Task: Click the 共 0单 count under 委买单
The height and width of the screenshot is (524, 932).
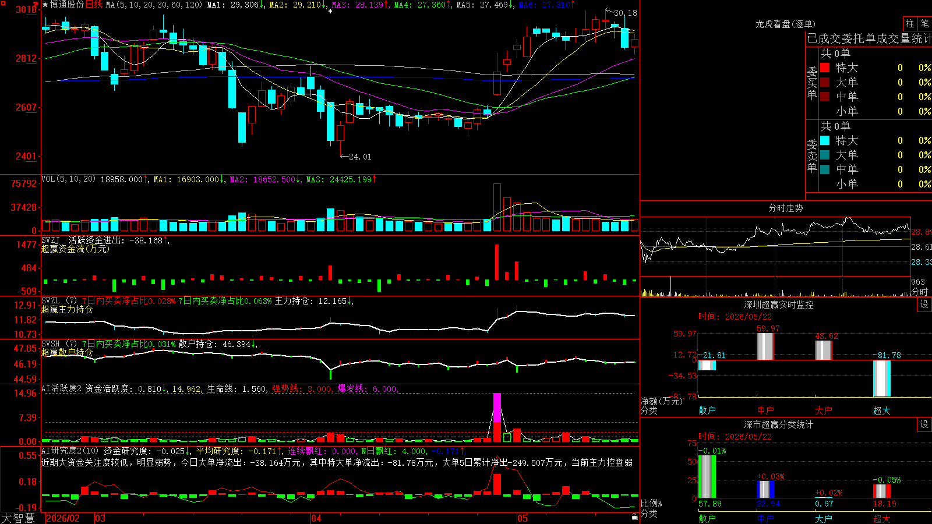Action: click(x=835, y=53)
